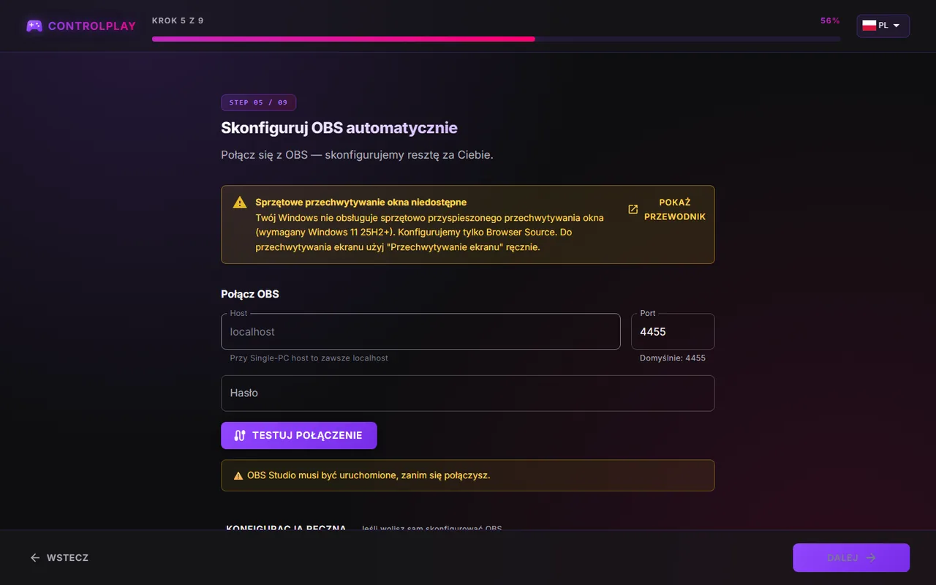Go back using the Wstecz button
Viewport: 936px width, 585px height.
click(x=59, y=557)
